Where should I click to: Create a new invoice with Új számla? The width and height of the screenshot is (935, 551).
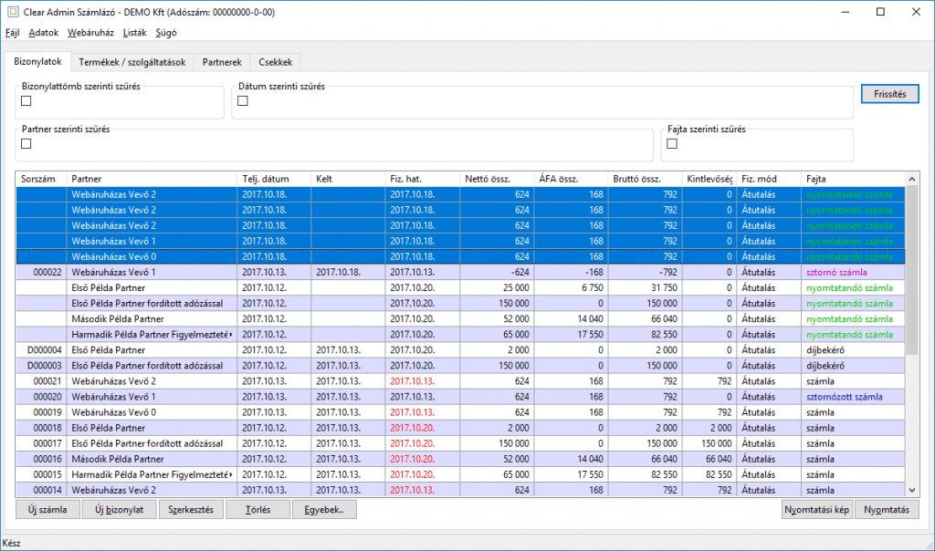(47, 510)
